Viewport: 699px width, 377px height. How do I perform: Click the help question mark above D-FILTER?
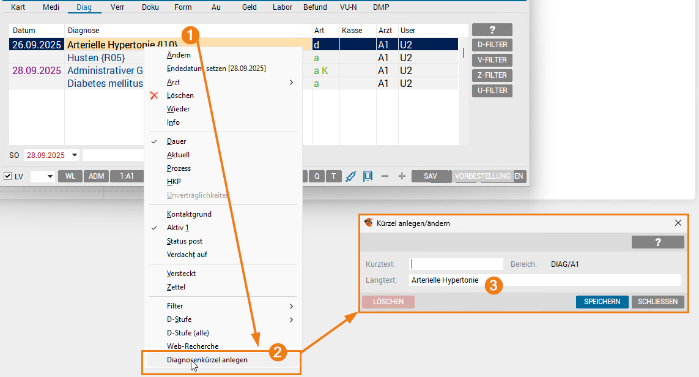pyautogui.click(x=492, y=30)
